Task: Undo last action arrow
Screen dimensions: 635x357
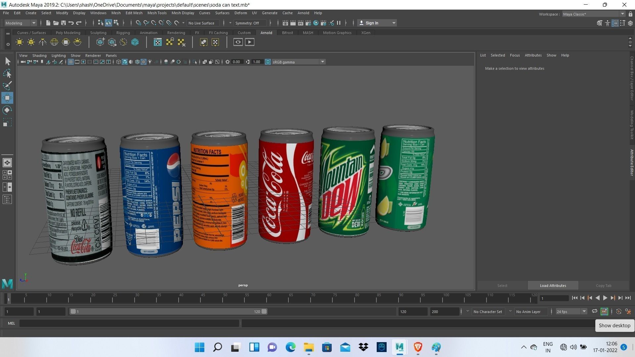Action: point(71,23)
